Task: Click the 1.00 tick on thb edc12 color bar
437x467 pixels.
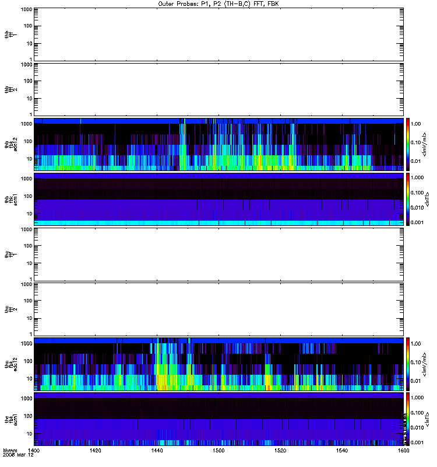Action: coord(416,124)
